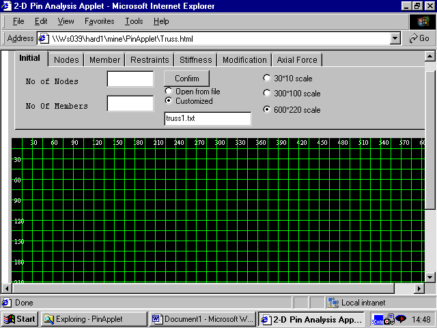
Task: Open the Start menu
Action: click(20, 319)
